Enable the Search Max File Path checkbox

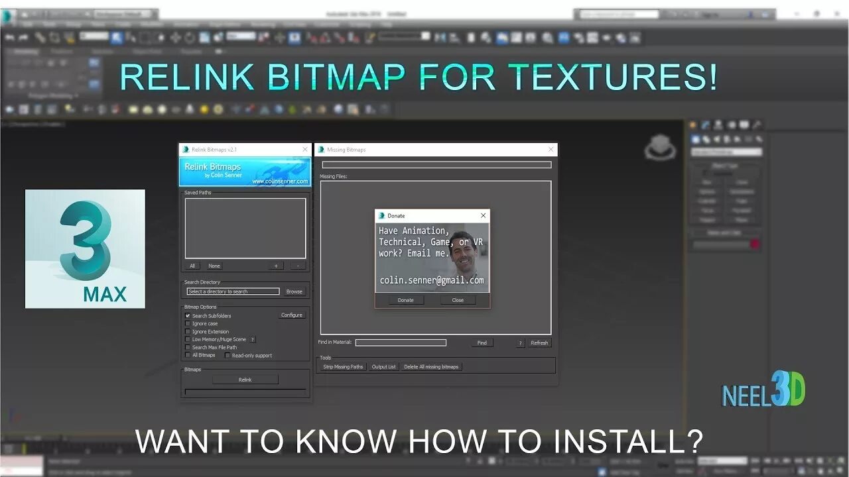(x=188, y=347)
